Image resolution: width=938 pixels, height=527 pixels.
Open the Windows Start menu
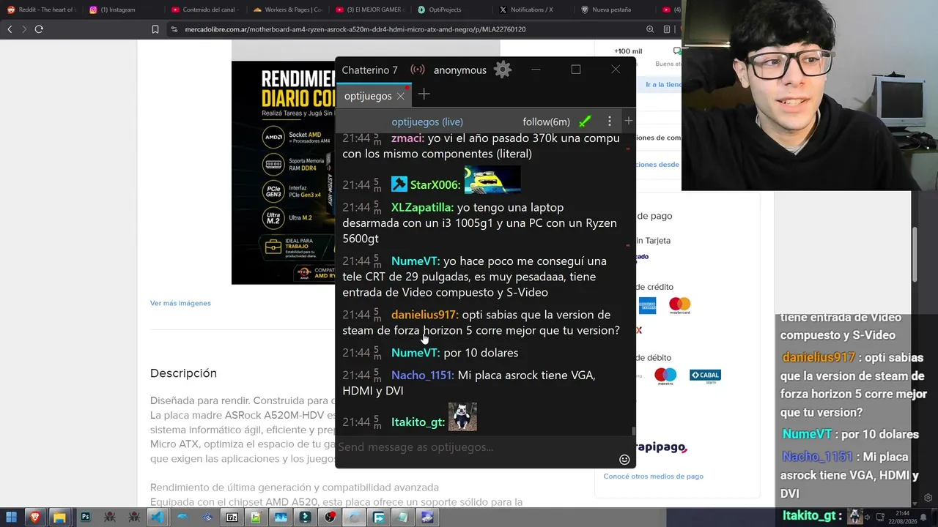(x=11, y=517)
